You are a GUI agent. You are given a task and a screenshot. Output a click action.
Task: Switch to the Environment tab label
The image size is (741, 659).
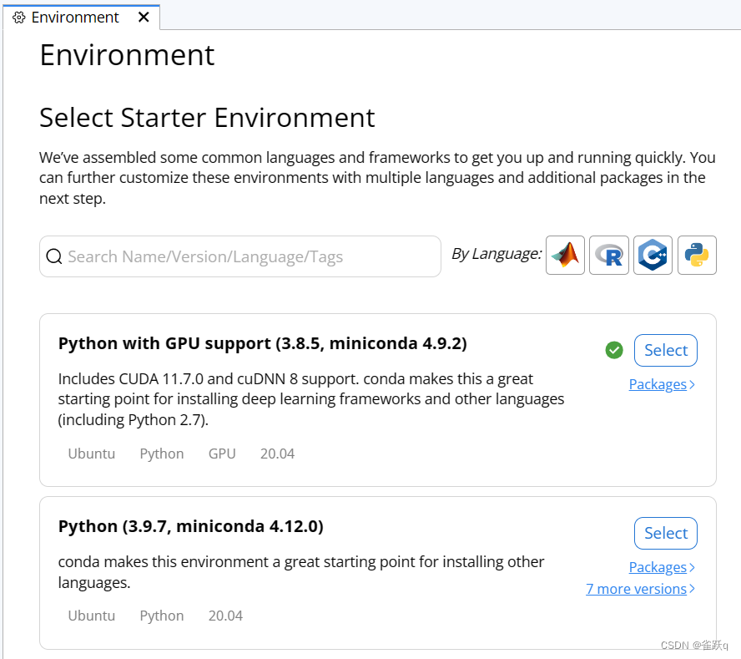click(75, 18)
